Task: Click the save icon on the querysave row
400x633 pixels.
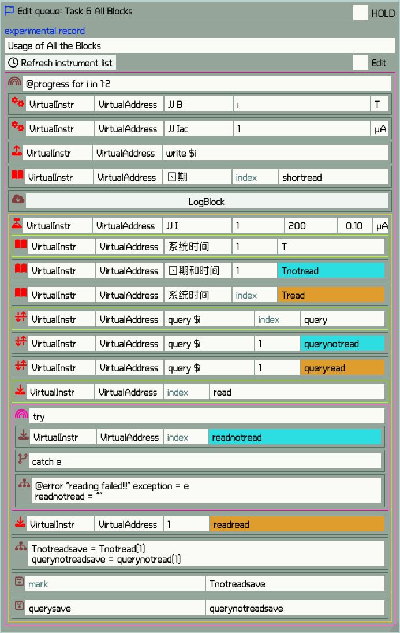Action: pyautogui.click(x=20, y=605)
